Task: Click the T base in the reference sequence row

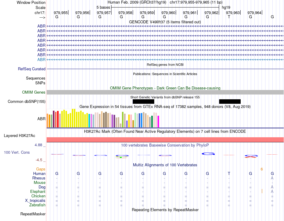Action: pyautogui.click(x=229, y=17)
